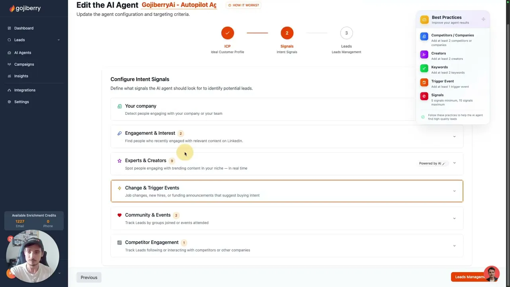Expand the Community & Events section chevron
Screen dimensions: 510x287
454,218
